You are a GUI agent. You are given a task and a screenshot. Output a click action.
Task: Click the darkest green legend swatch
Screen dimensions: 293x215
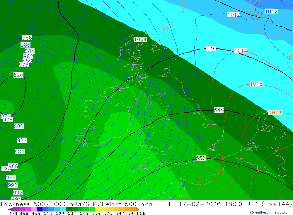[69, 209]
